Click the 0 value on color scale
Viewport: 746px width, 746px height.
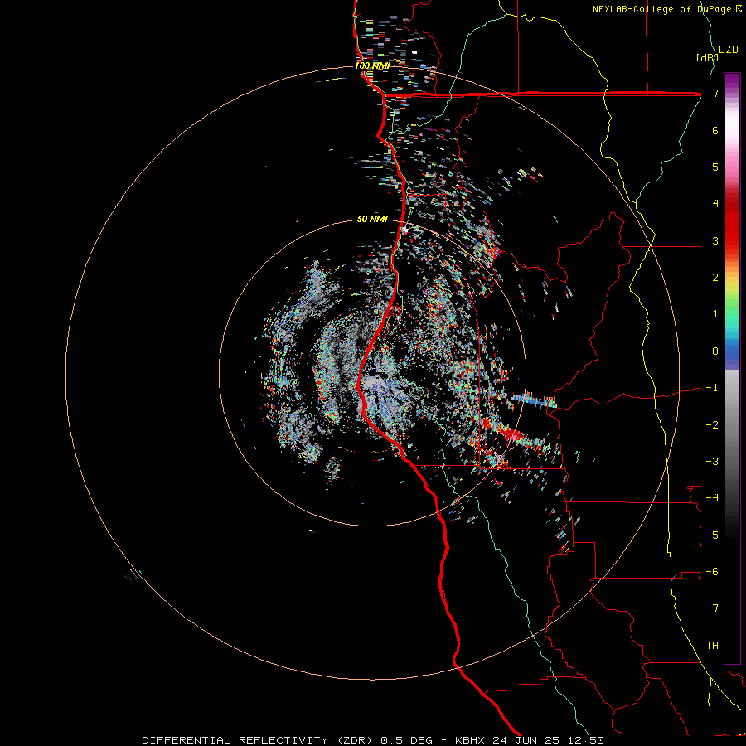tap(715, 351)
